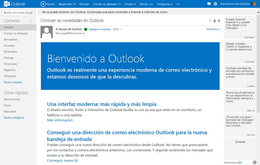Click Conéctalos in the LinkedIn ad
260x165 pixels.
pyautogui.click(x=250, y=62)
